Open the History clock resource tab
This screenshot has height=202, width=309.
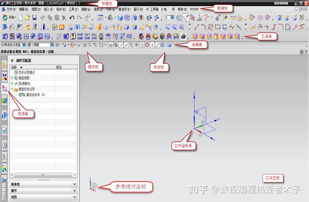click(4, 145)
